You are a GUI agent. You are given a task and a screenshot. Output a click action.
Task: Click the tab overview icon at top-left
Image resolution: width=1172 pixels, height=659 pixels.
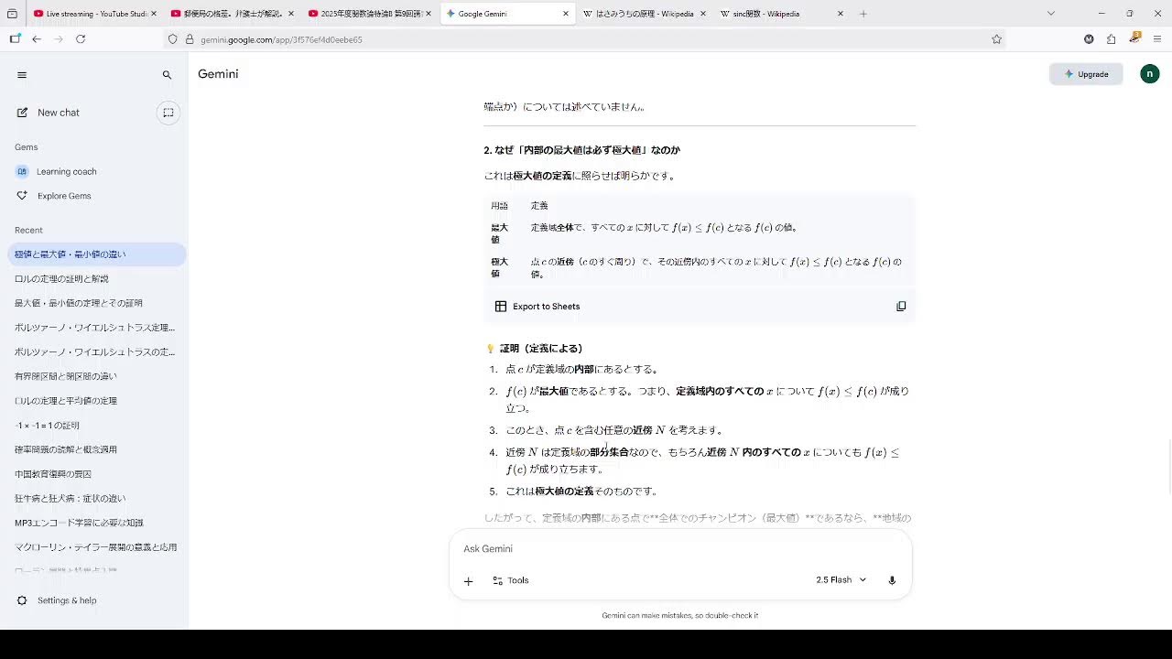click(13, 14)
